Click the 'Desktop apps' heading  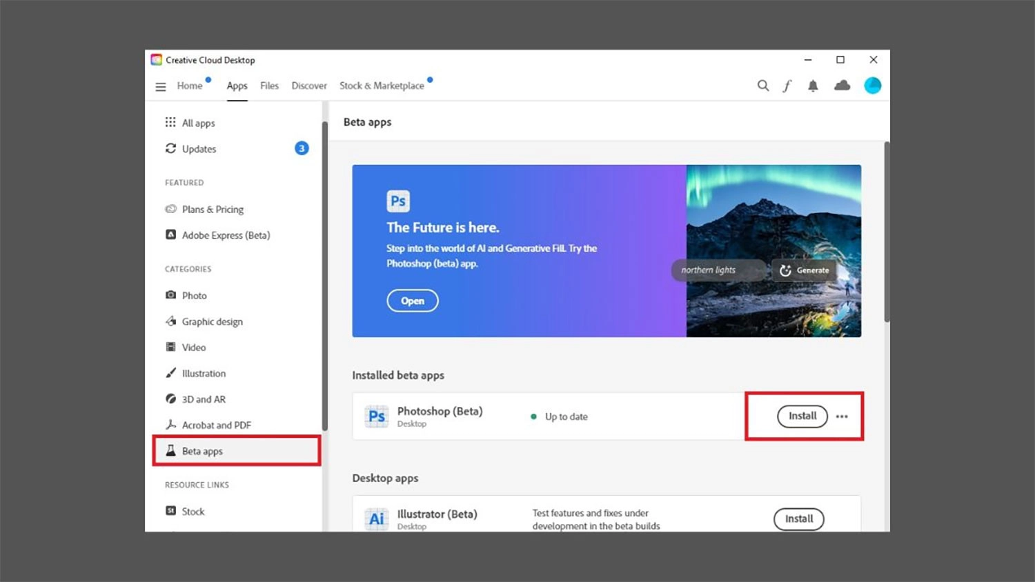tap(385, 478)
